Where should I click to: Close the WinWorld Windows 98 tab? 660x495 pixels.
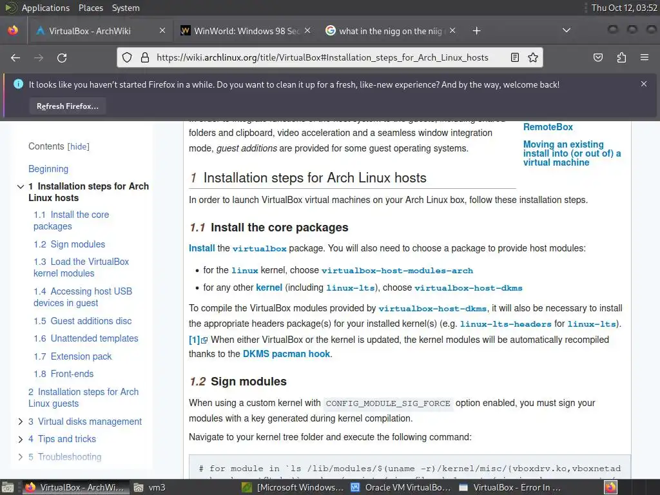307,31
